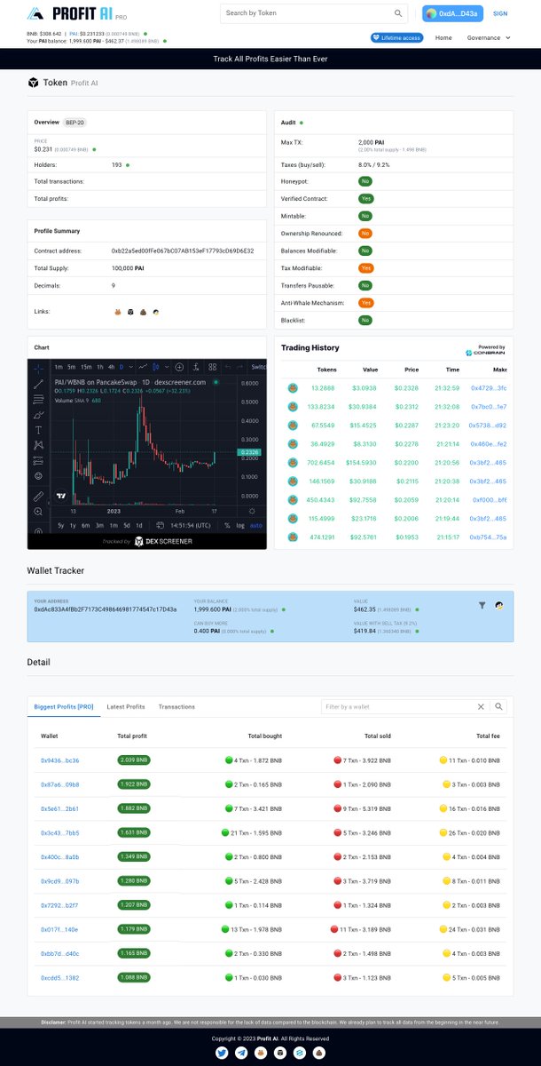Select the forecasting tool in chart sidebar
541x1066 pixels.
38,460
